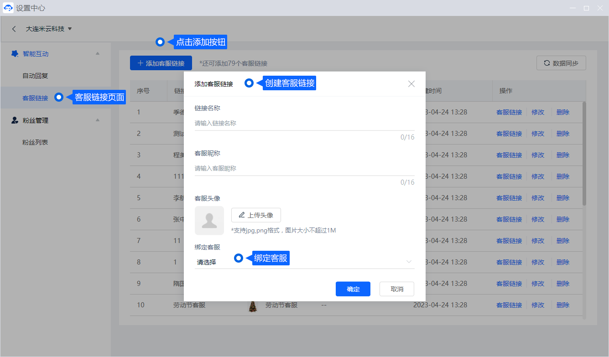Click the 数据同步 sync button
609x357 pixels.
pos(561,63)
